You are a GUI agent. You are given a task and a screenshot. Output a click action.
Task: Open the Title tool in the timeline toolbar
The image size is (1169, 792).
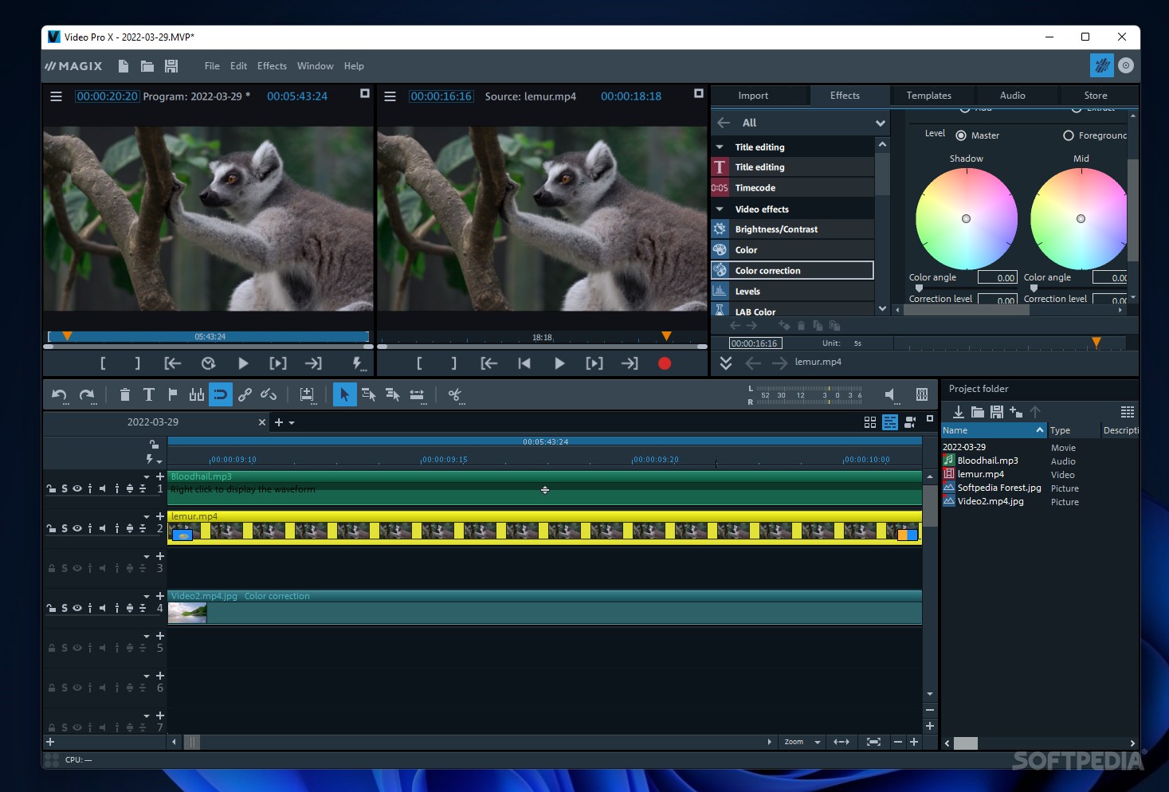[x=148, y=394]
